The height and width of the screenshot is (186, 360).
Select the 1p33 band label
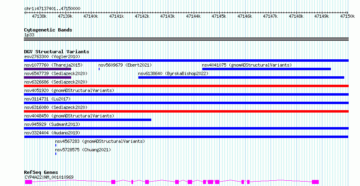[x=29, y=35]
